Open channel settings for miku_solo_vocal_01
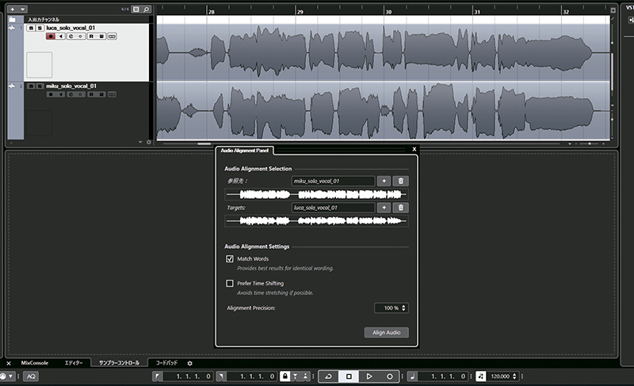This screenshot has width=634, height=386. pos(71,94)
